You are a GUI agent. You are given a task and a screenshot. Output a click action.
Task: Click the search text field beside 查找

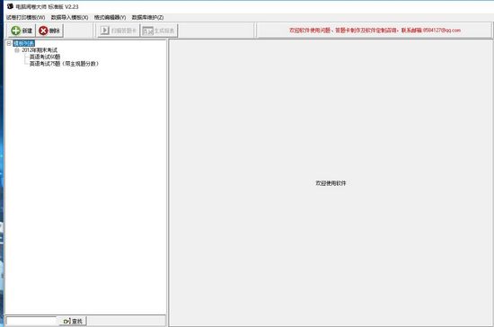click(31, 321)
